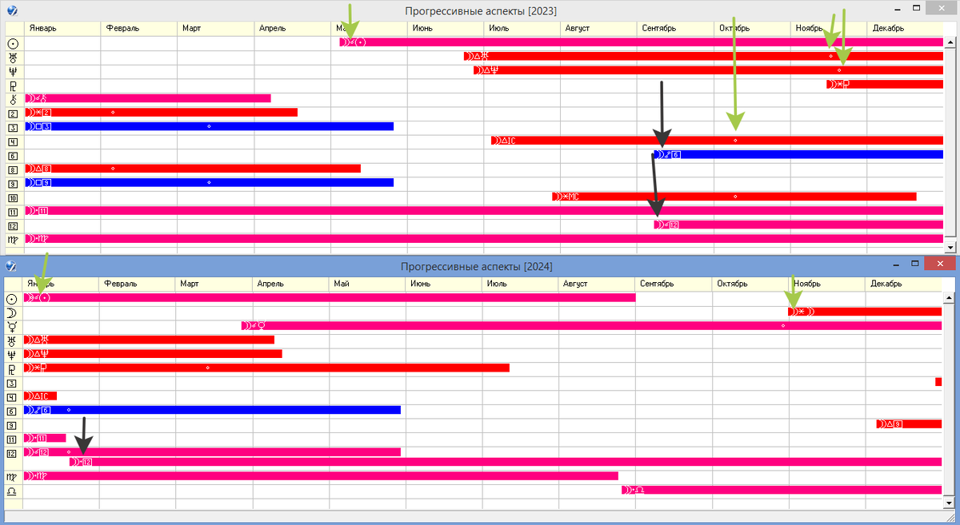Select the blue Moon square house 3 bar in 2023
This screenshot has height=525, width=960.
click(x=210, y=126)
